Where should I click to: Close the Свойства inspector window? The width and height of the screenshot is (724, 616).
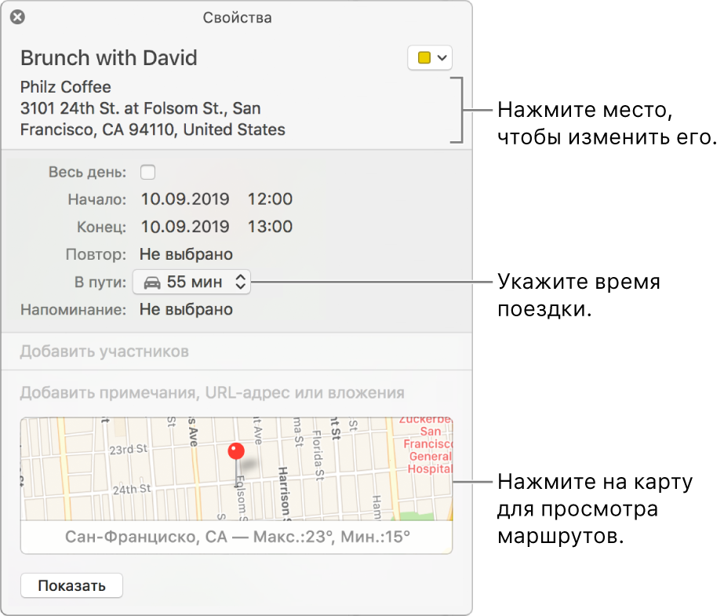point(17,16)
